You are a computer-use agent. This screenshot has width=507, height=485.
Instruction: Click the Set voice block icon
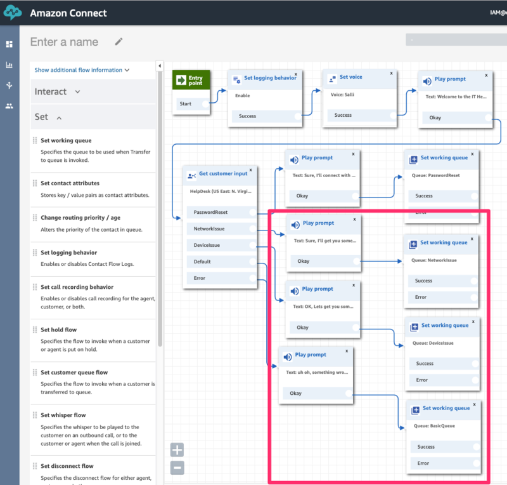pos(332,79)
